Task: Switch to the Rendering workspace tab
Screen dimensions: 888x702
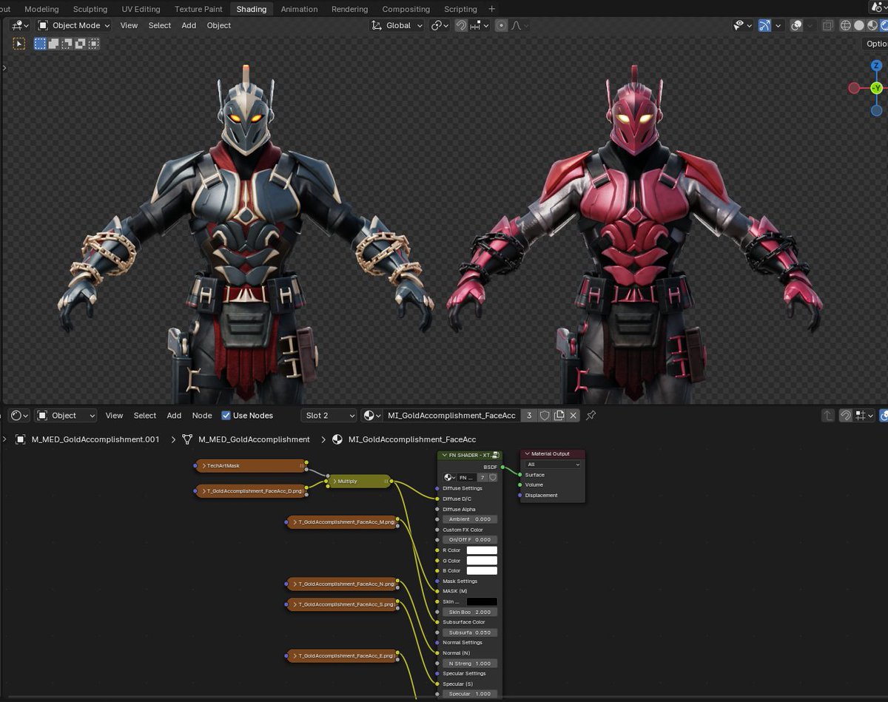Action: coord(349,9)
